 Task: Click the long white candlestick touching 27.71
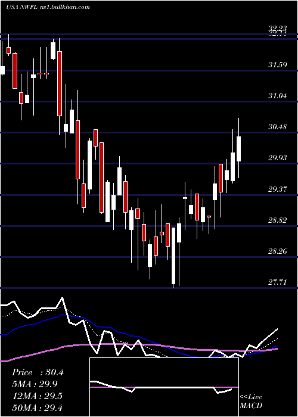[x=173, y=256]
